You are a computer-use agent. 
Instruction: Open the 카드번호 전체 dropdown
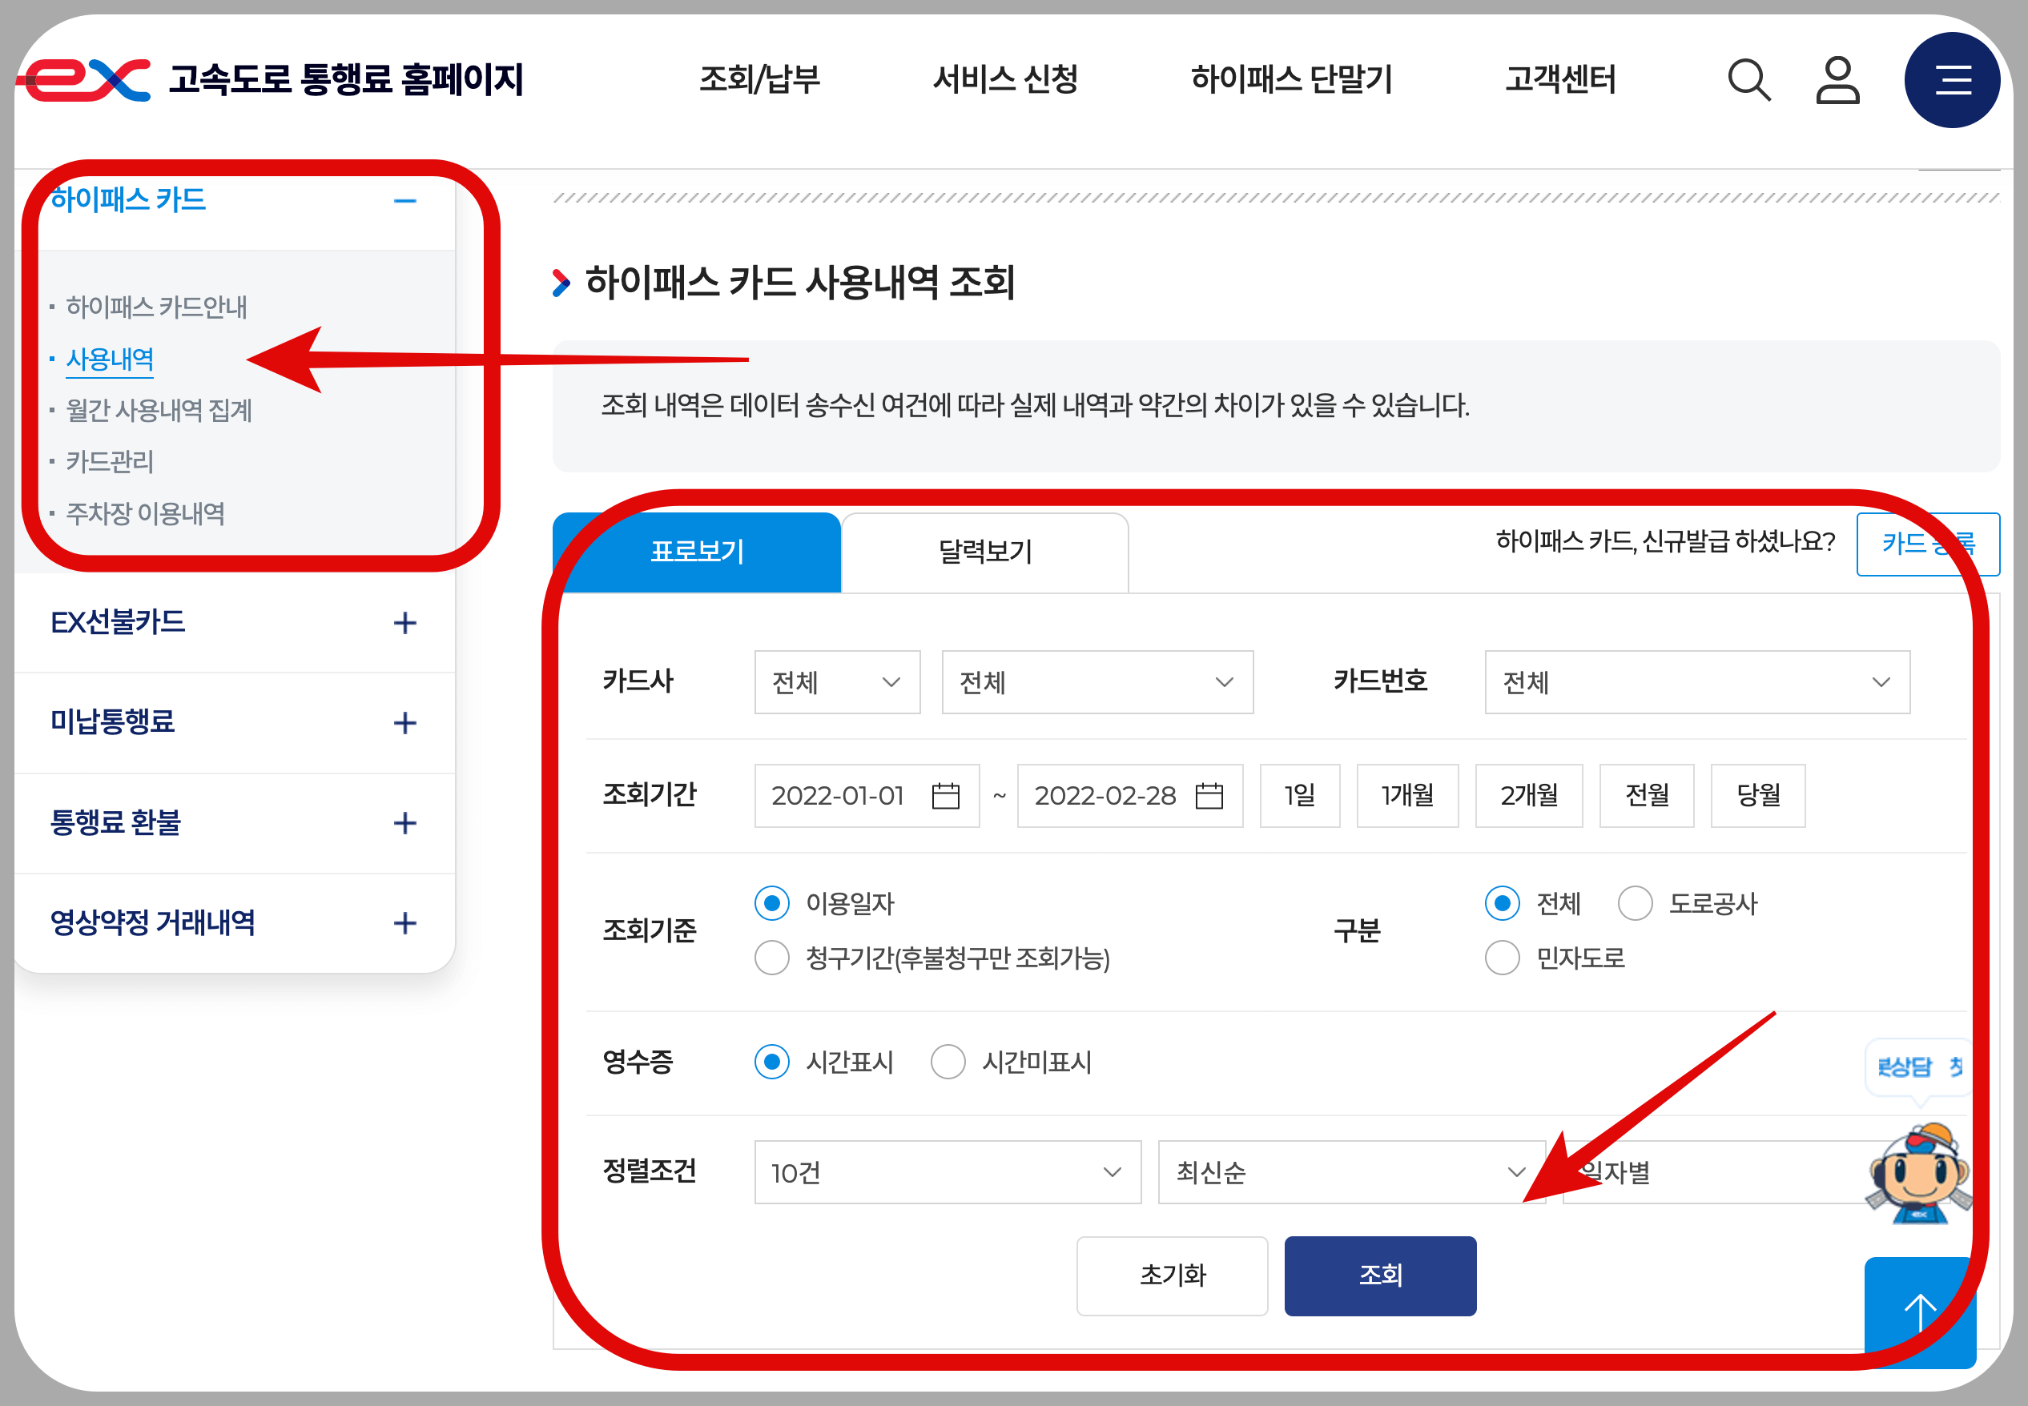[x=1698, y=682]
